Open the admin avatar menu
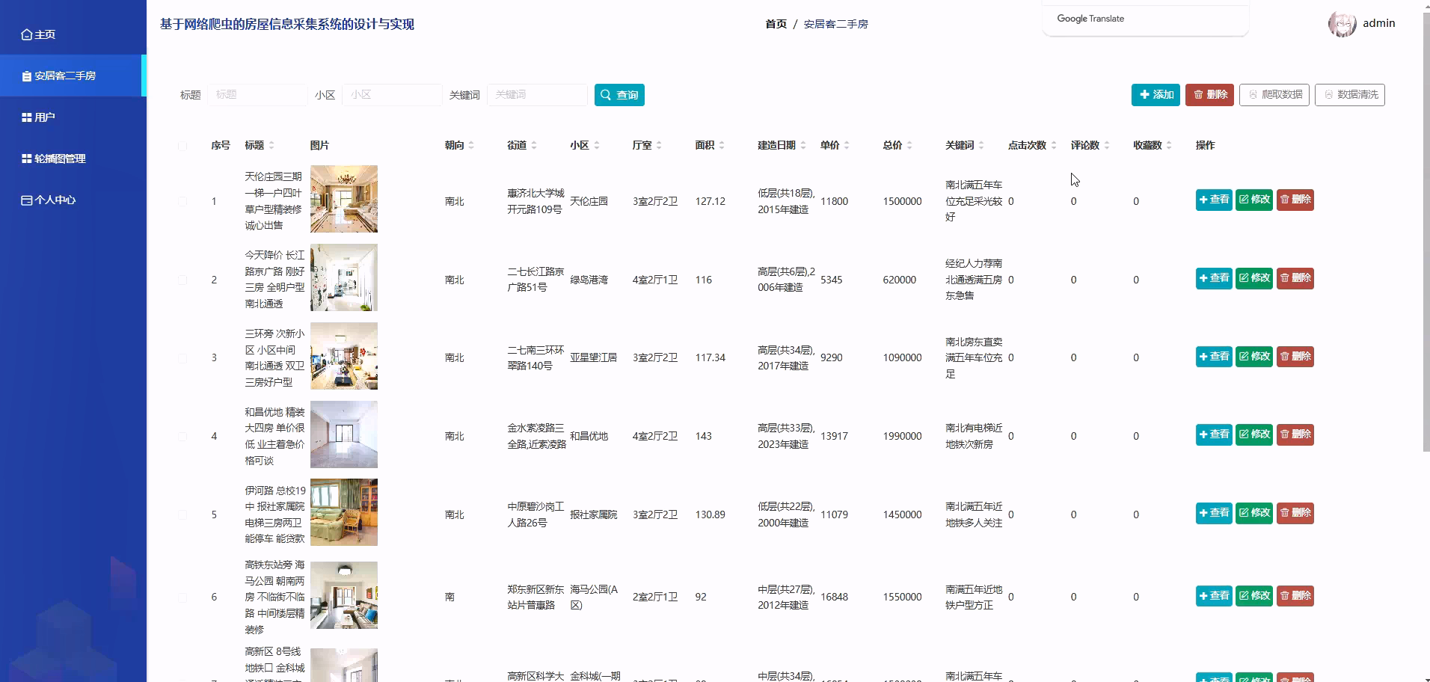1430x682 pixels. click(x=1341, y=23)
